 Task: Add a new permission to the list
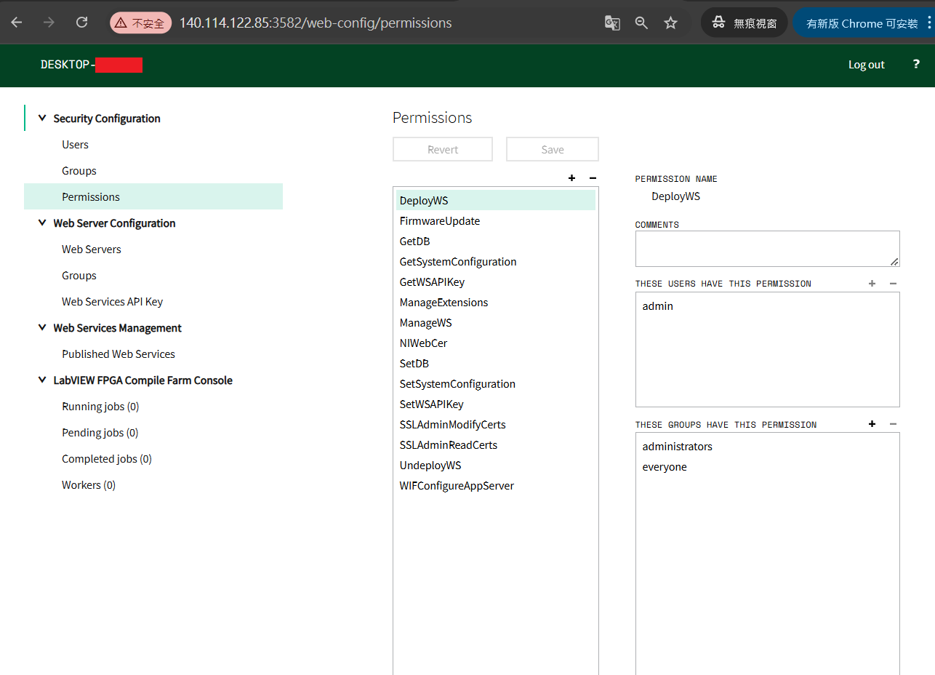571,178
